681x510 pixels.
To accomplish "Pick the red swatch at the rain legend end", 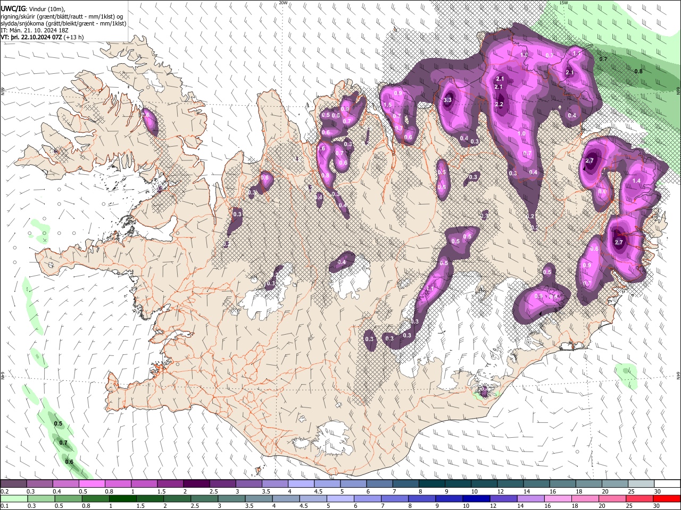I will [666, 498].
